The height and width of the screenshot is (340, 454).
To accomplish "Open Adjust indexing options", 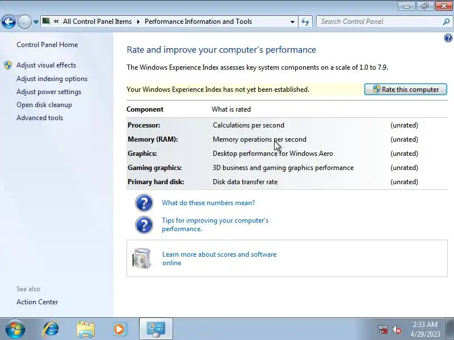I will (x=52, y=79).
